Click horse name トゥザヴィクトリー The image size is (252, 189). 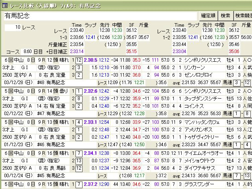tap(202, 137)
